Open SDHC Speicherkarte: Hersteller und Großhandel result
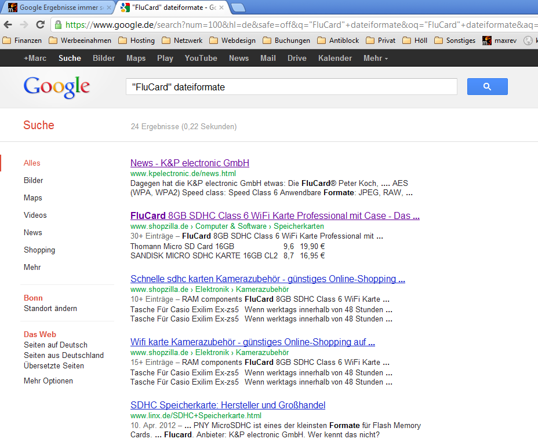This screenshot has height=446, width=538. [x=228, y=405]
